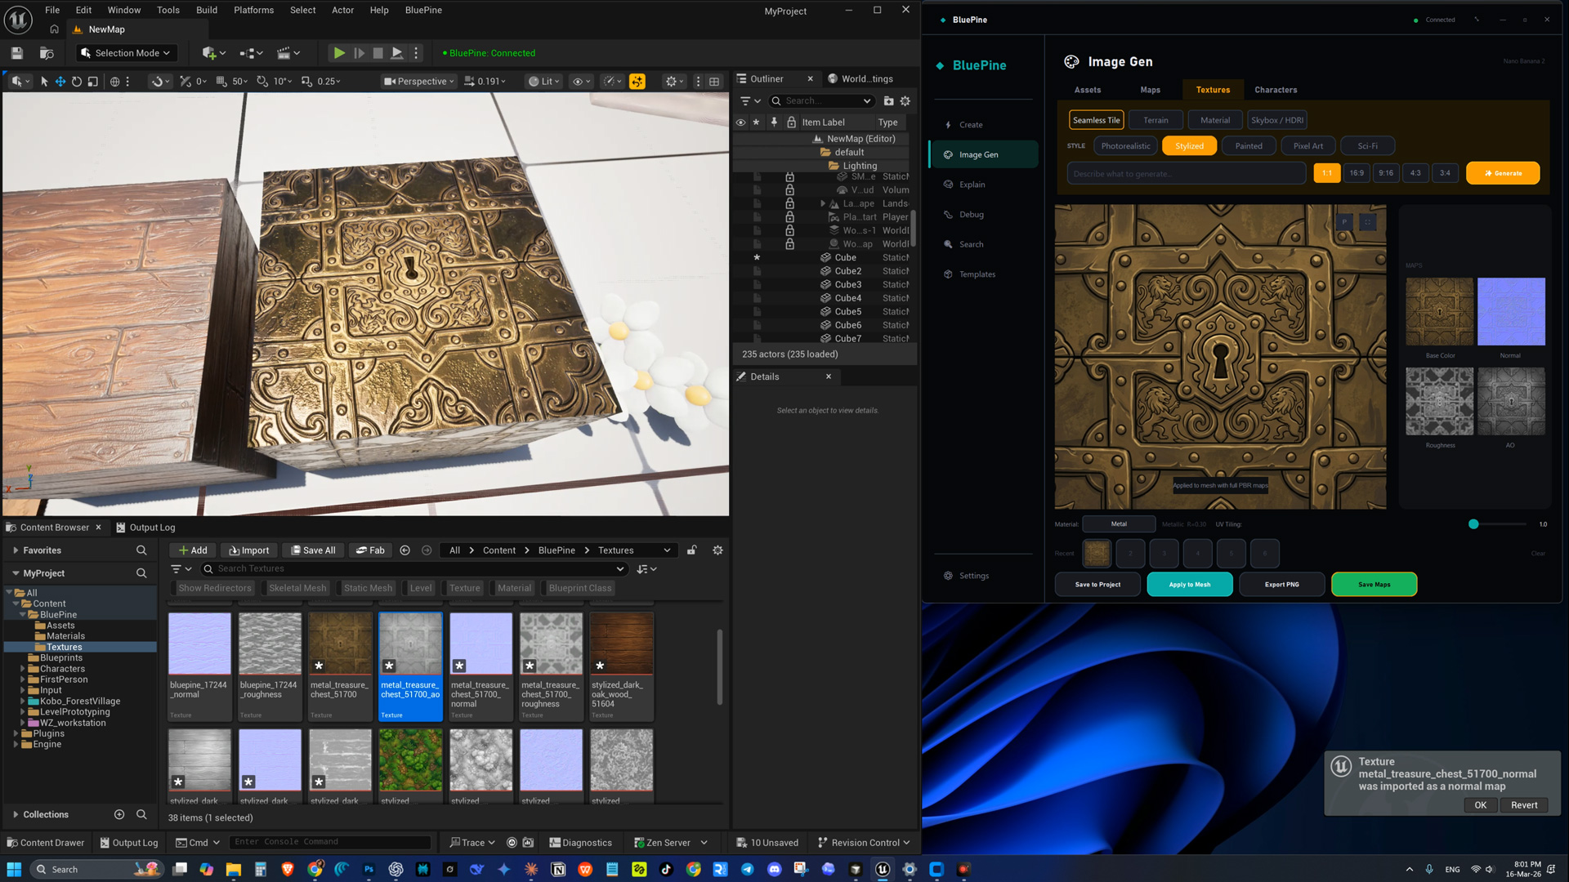Click the Outliner settings gear icon

(x=905, y=101)
